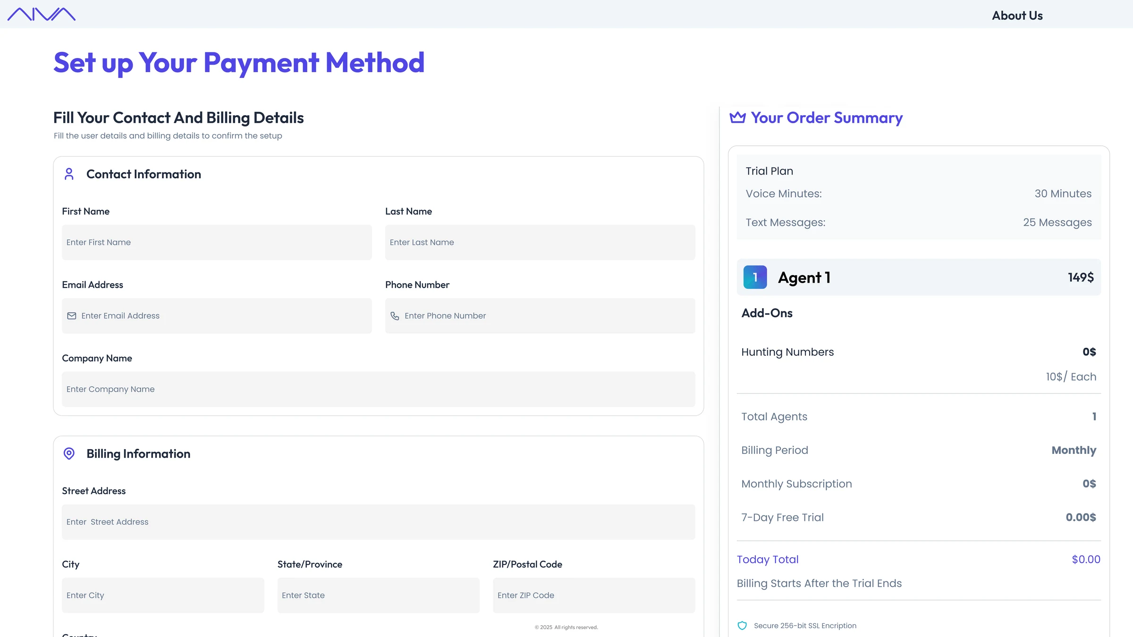Select the Company Name input
The image size is (1133, 637).
pyautogui.click(x=379, y=389)
